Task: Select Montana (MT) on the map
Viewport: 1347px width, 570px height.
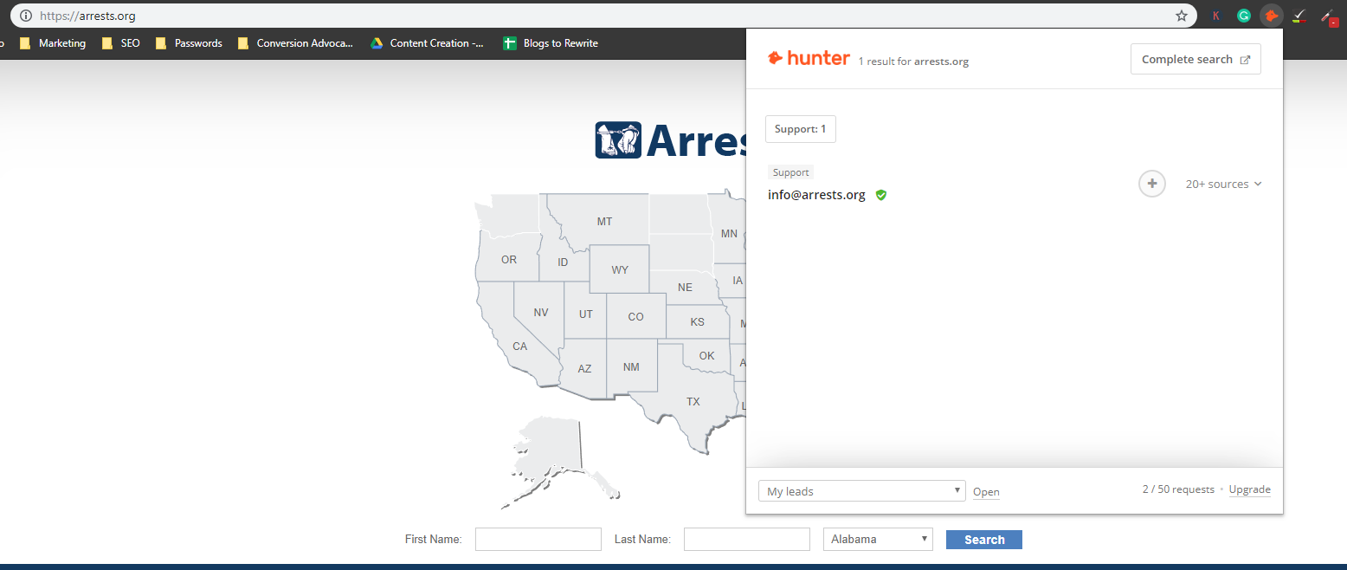Action: pos(604,222)
